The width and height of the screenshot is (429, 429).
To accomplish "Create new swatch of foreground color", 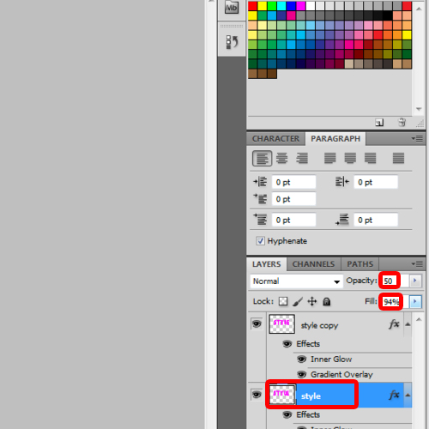I will point(379,123).
